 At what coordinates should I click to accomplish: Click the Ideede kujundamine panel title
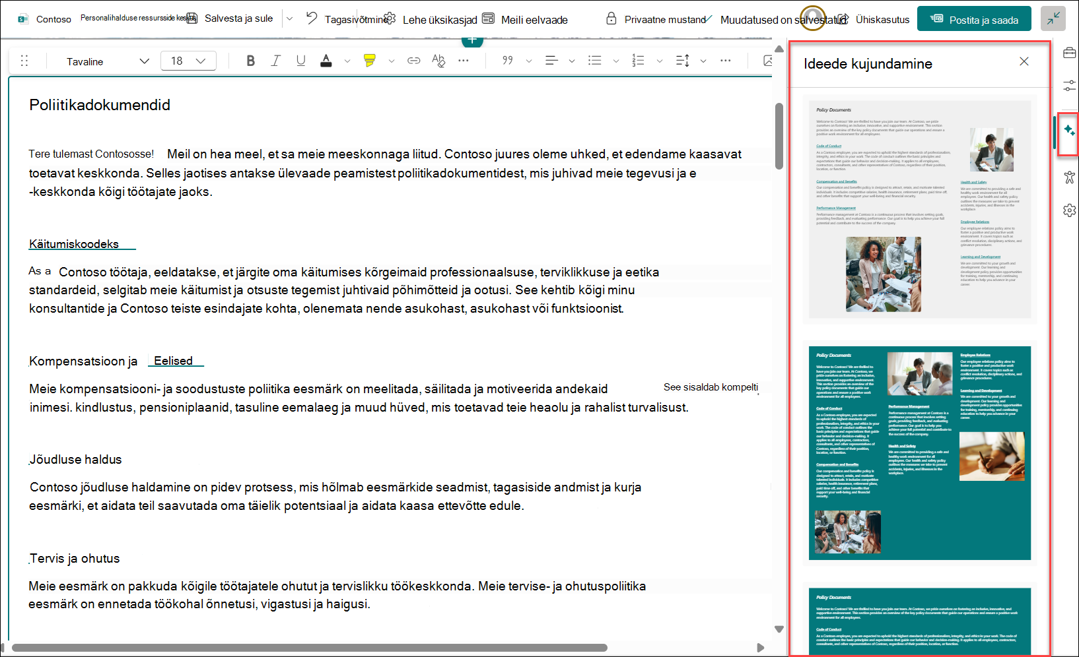(x=868, y=64)
